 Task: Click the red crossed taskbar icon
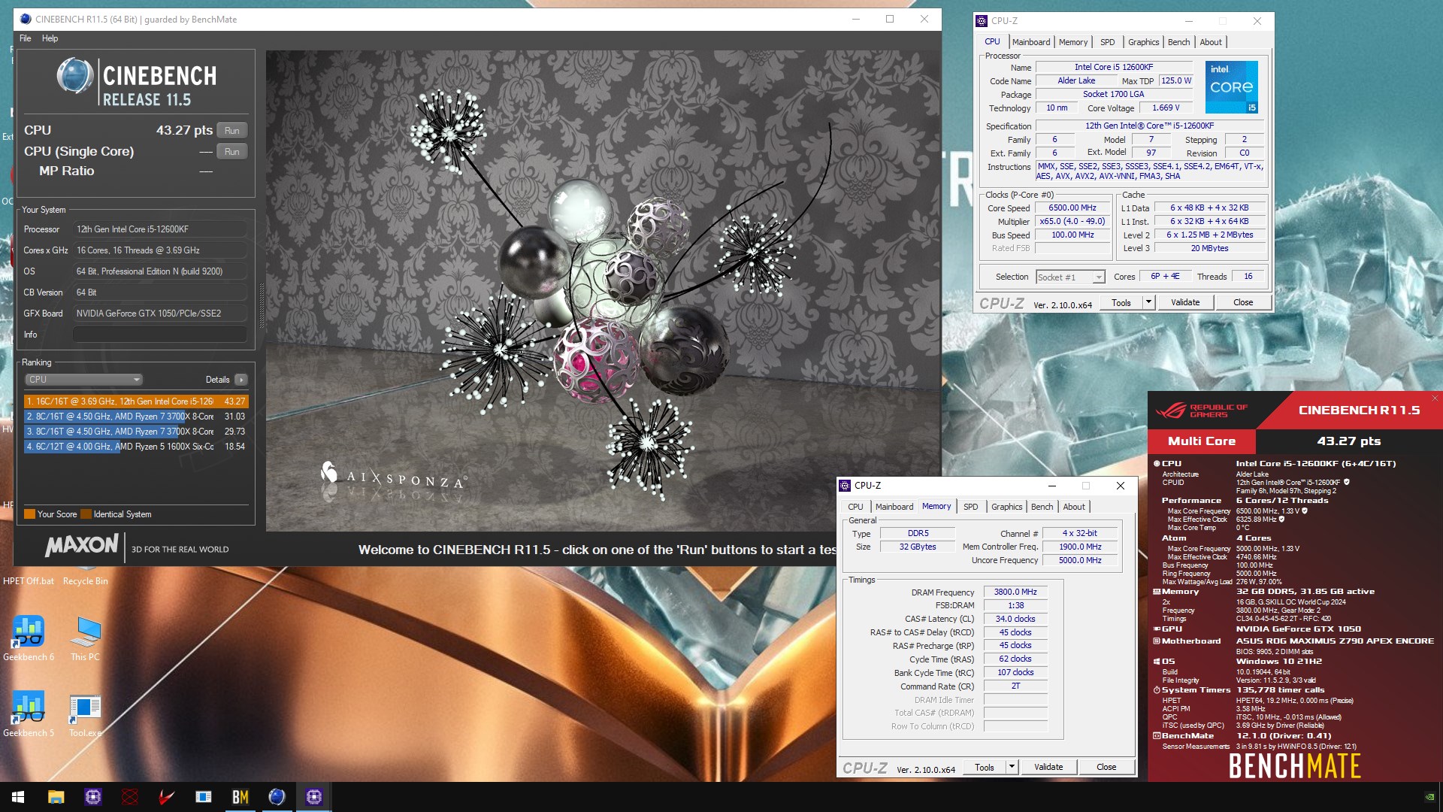(130, 797)
